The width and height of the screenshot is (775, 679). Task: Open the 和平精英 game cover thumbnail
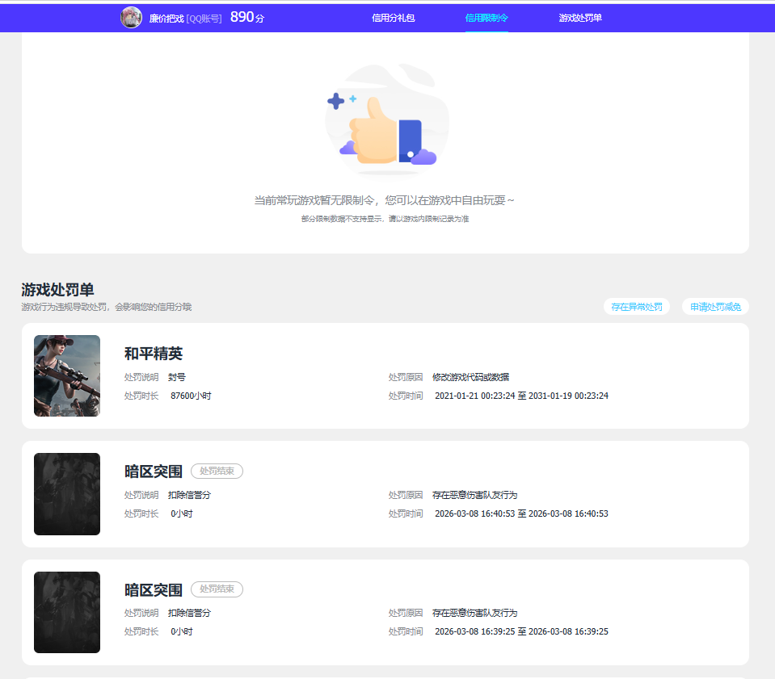[x=67, y=375]
